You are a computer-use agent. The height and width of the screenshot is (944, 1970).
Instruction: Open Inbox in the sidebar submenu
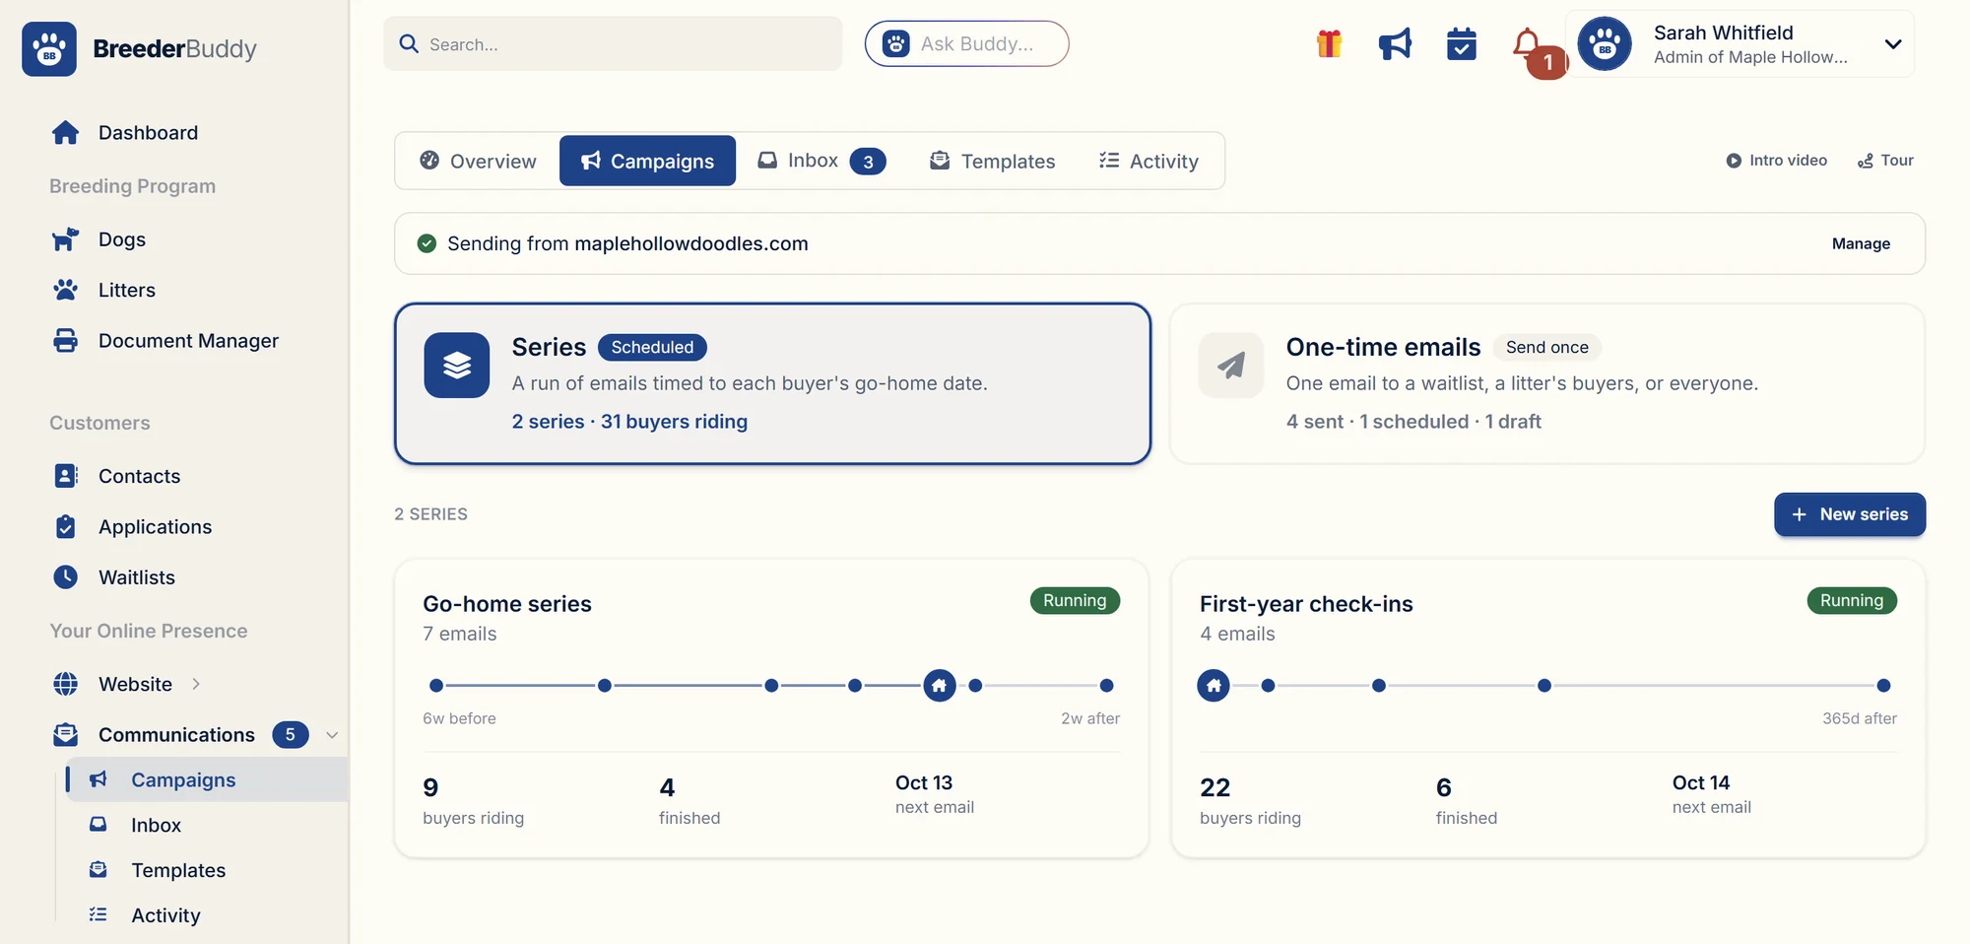pos(156,825)
